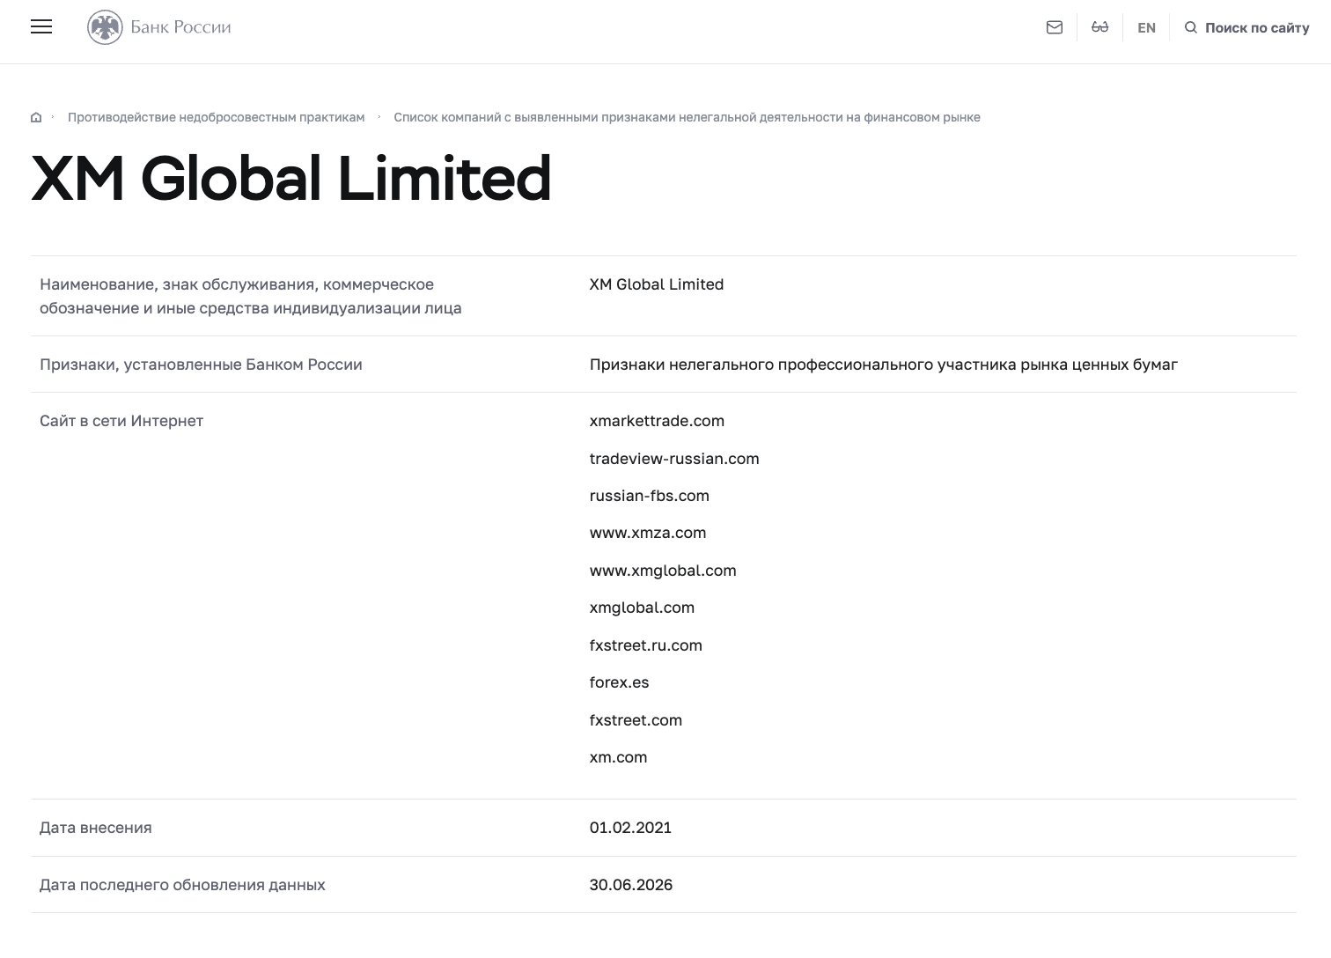Select the site entry xm.com
1331x958 pixels.
619,757
